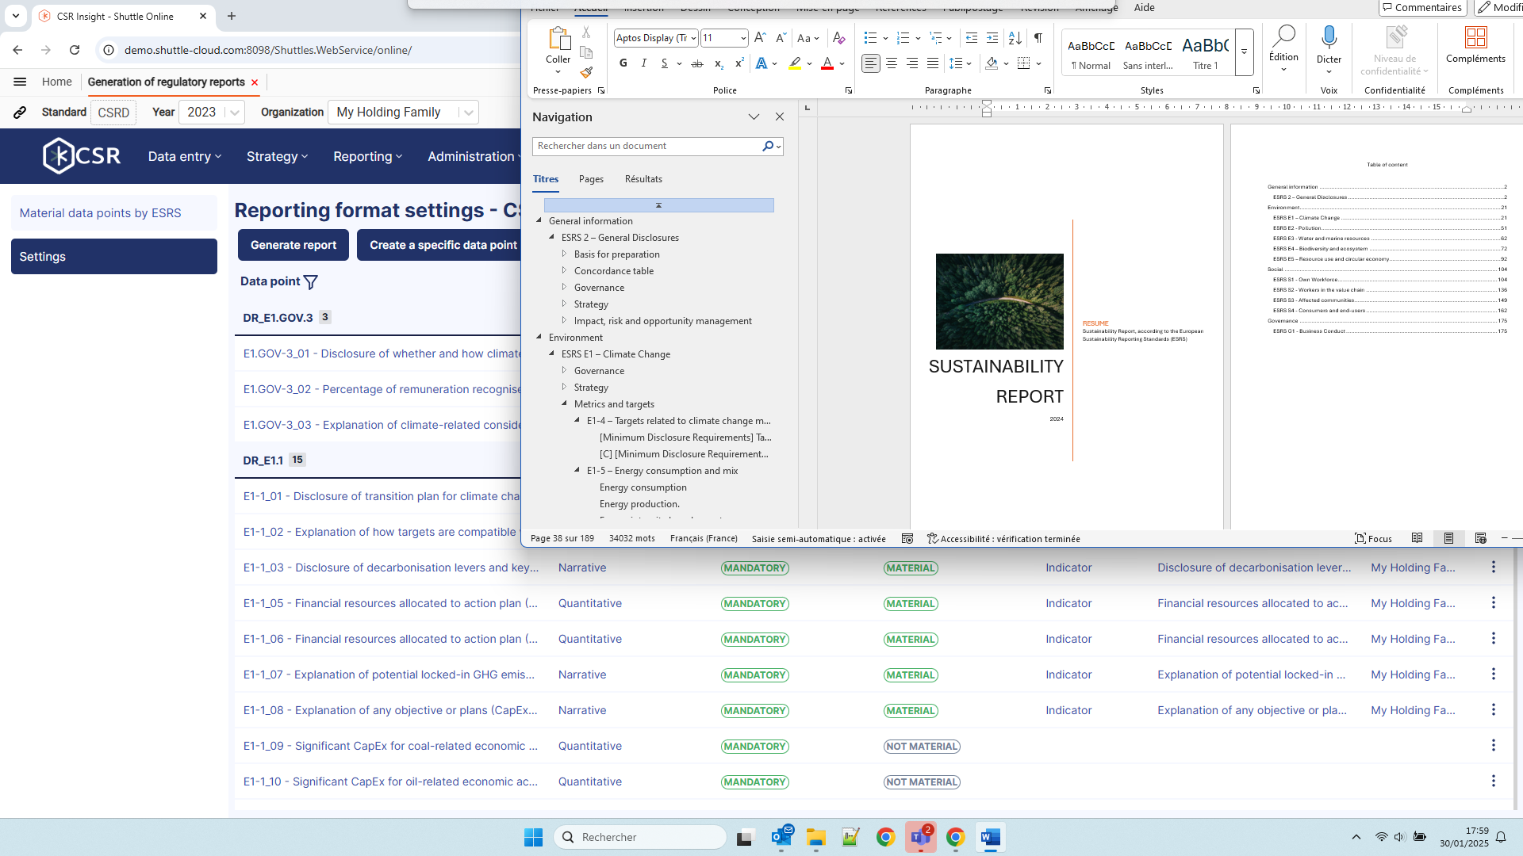Screen dimensions: 1523x856
Task: Click the search magnifier in Navigation pane
Action: [x=768, y=146]
